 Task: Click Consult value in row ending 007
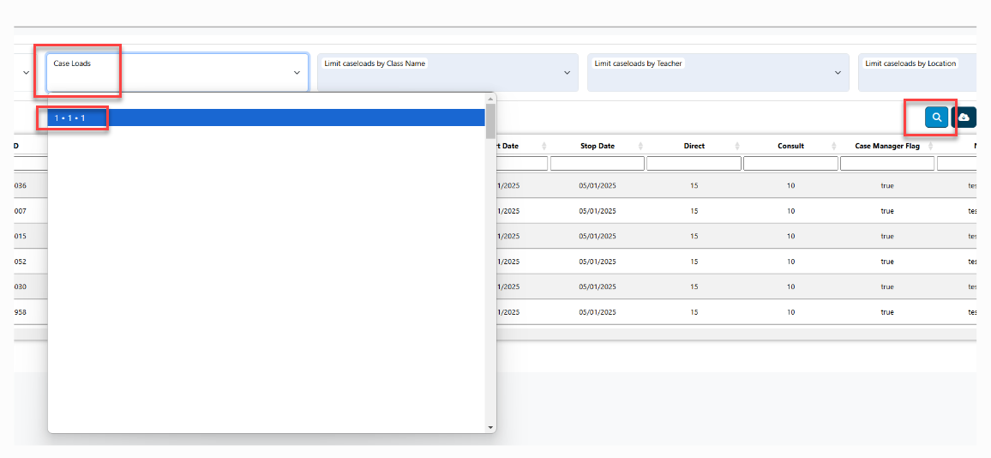[790, 211]
